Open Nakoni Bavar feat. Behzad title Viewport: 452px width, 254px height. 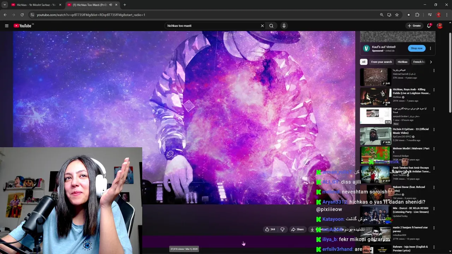tap(409, 189)
